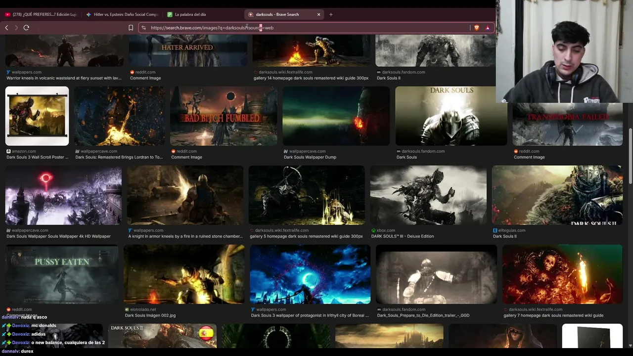Open 'DARK SOULS™ III - Deluxe Edition' caption
Viewport: 633px width, 356px height.
403,236
